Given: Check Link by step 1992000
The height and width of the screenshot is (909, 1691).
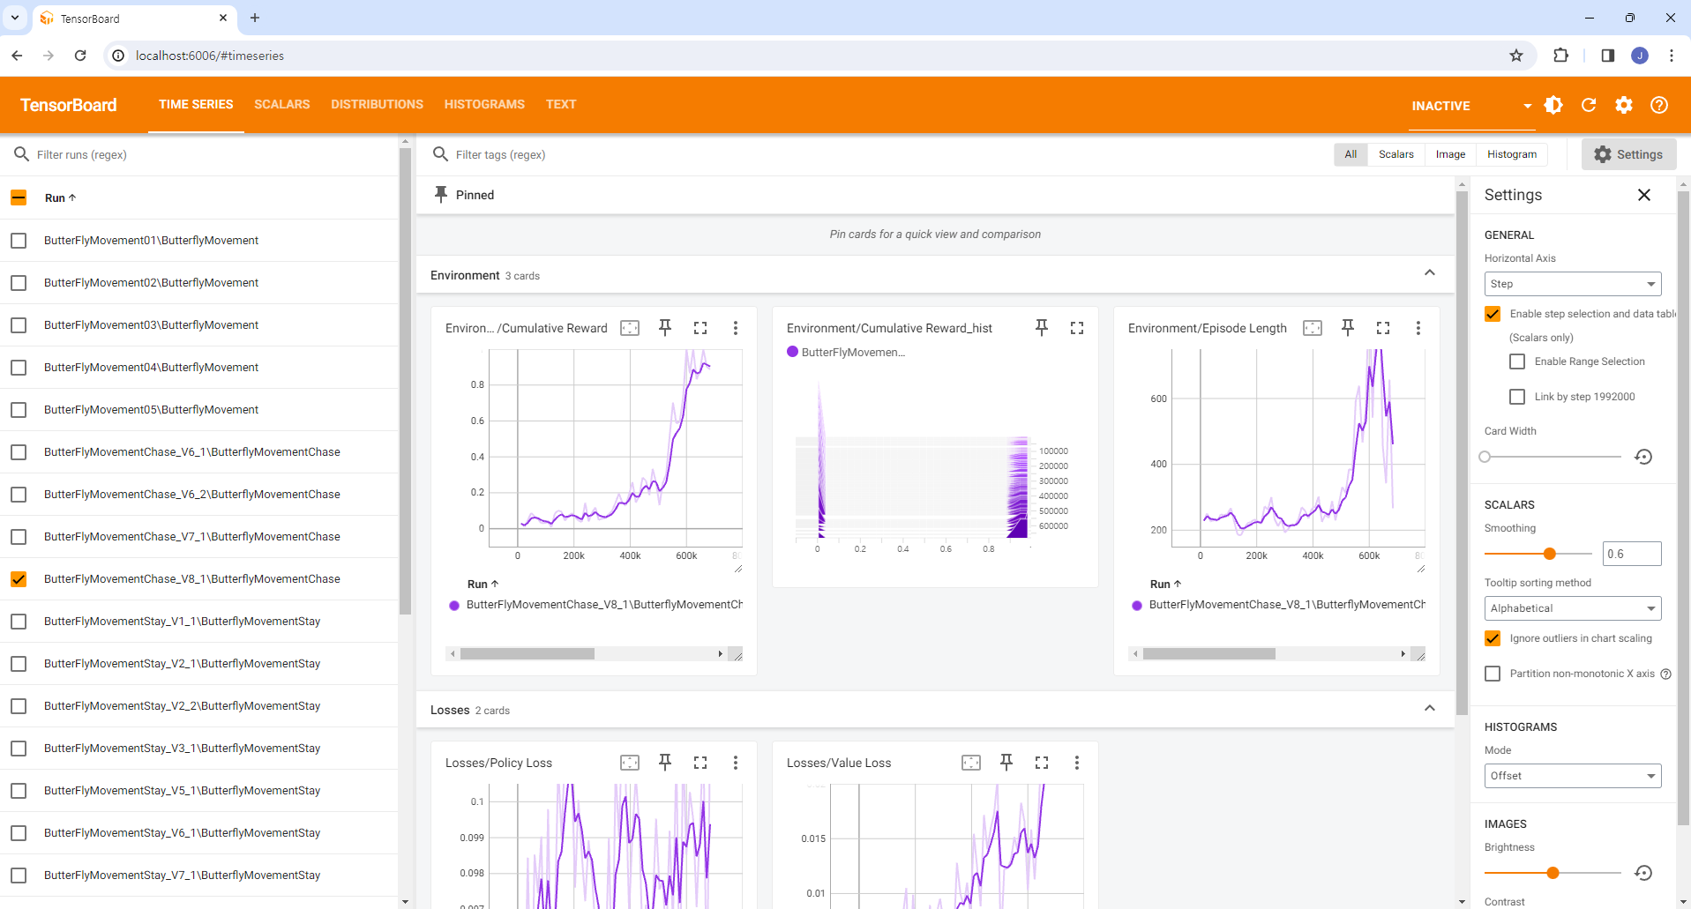Looking at the screenshot, I should click(1517, 397).
